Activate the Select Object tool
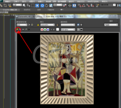Screen dimensions: 121x108 point(24,5)
